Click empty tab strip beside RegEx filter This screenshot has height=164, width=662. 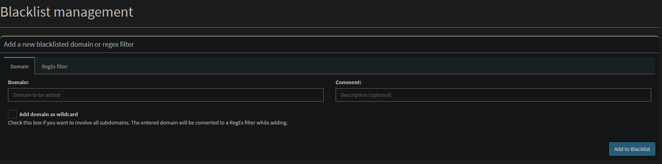(357, 66)
